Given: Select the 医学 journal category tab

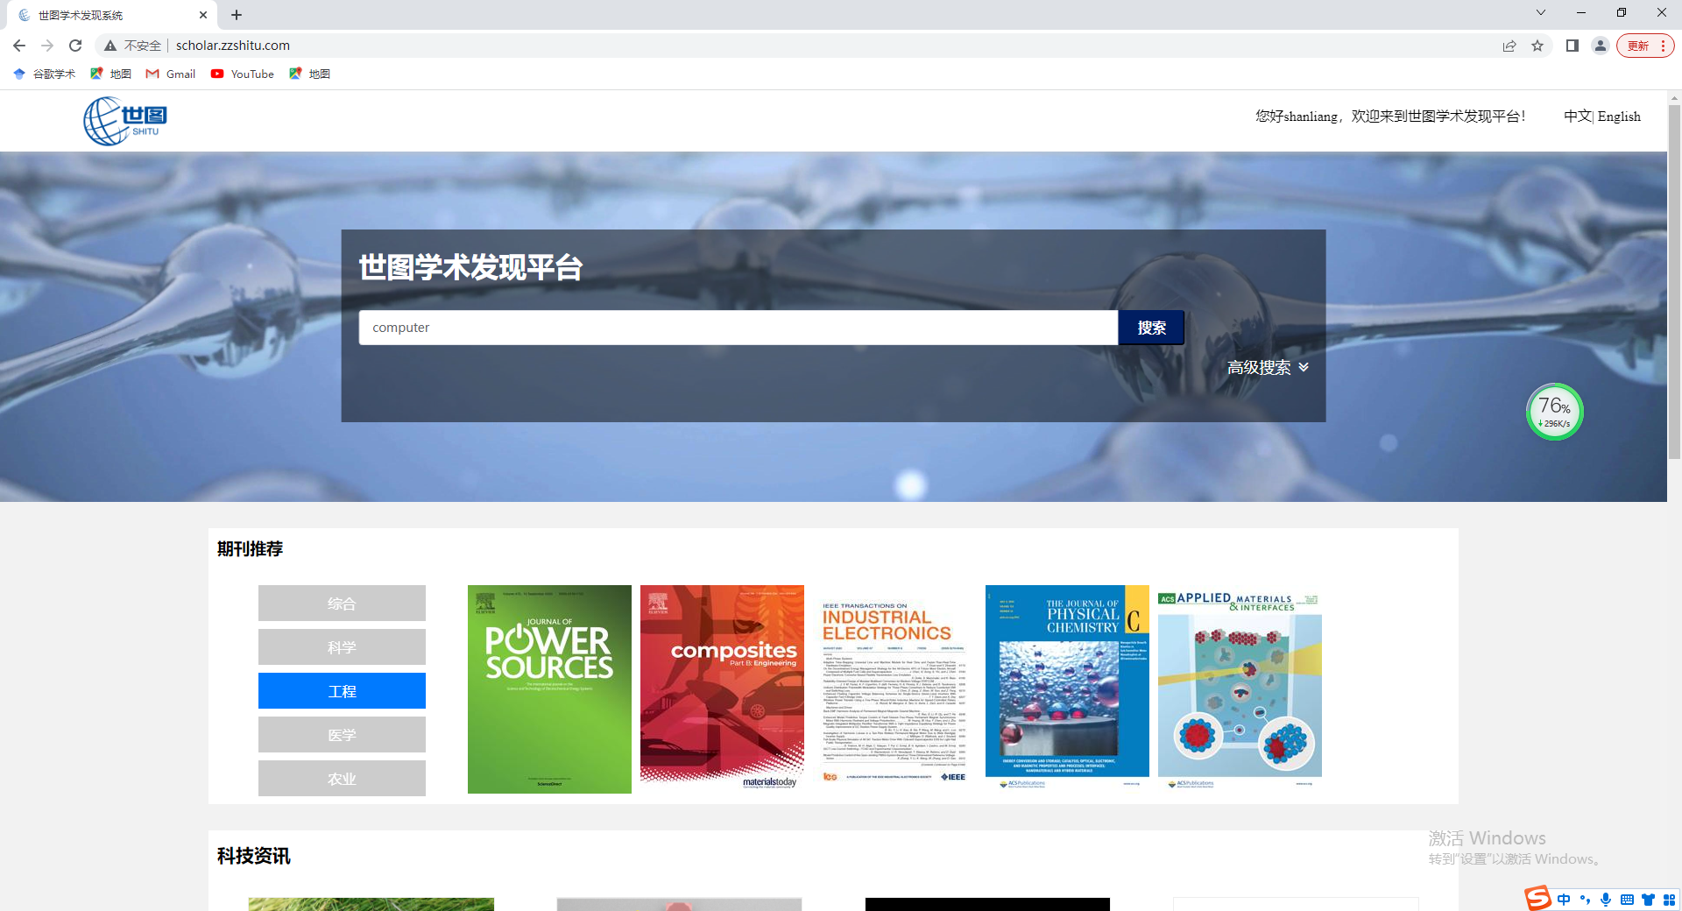Looking at the screenshot, I should (342, 735).
